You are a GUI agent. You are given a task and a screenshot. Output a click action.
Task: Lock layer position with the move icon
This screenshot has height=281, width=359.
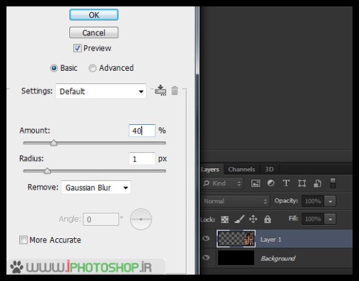tap(253, 219)
